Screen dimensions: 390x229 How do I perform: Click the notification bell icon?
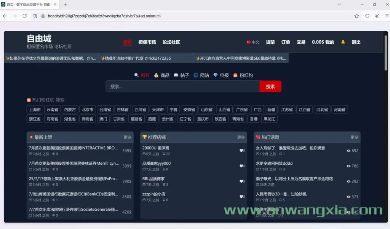[343, 42]
